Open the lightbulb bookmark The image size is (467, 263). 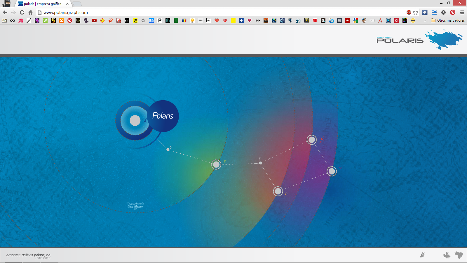point(192,20)
